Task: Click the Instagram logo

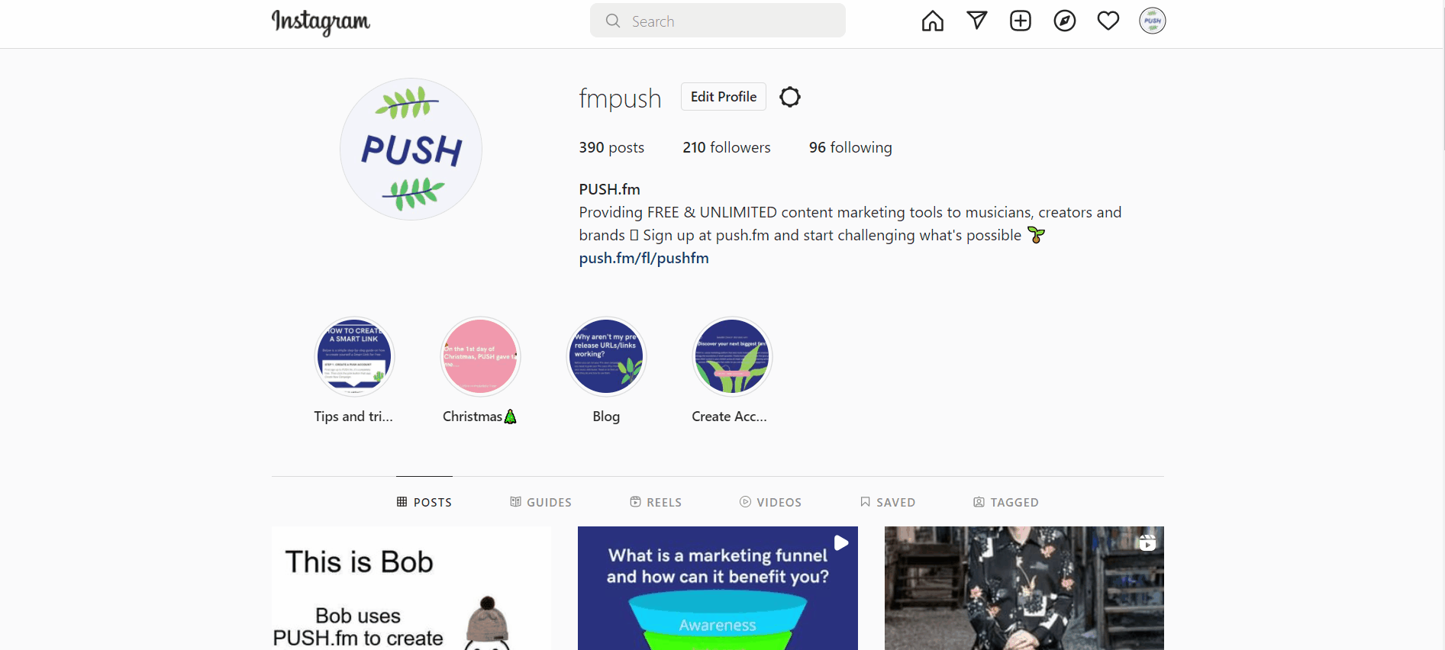Action: tap(321, 21)
